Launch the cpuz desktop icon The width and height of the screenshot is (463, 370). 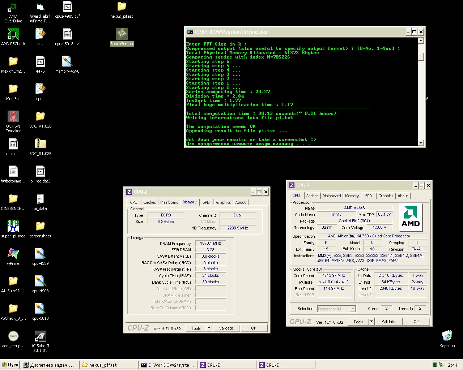tap(40, 89)
